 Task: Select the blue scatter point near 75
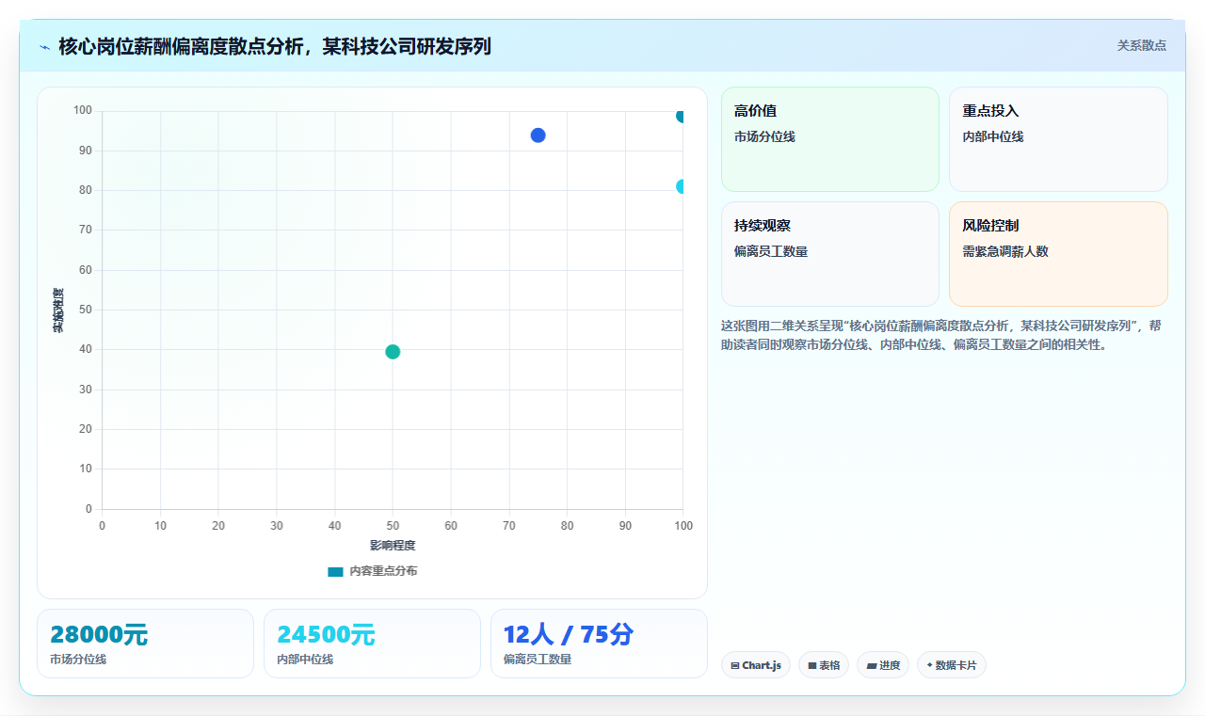(538, 135)
